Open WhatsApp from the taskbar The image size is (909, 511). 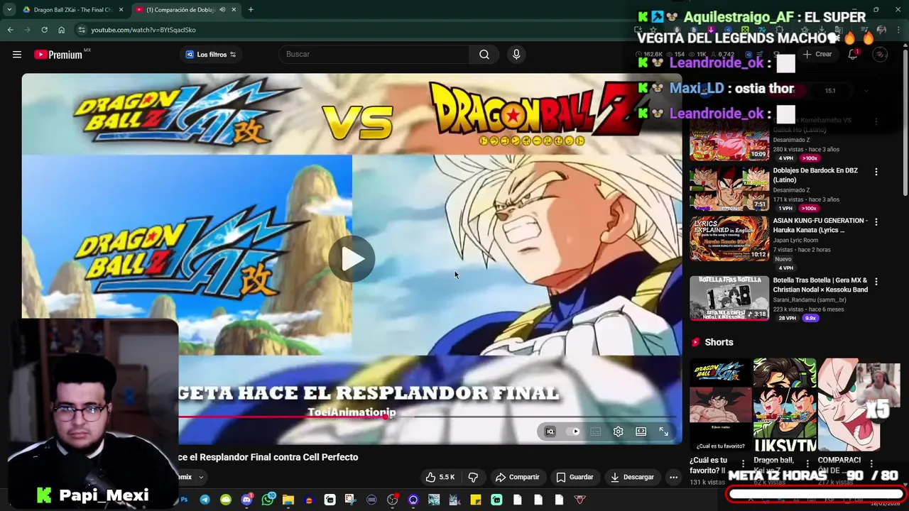coord(268,500)
